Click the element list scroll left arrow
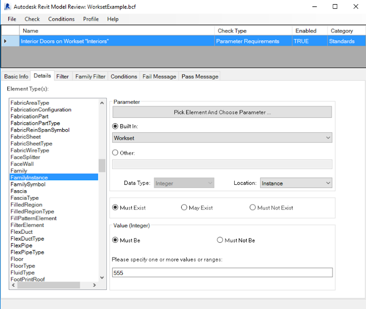The height and width of the screenshot is (309, 366). point(13,285)
